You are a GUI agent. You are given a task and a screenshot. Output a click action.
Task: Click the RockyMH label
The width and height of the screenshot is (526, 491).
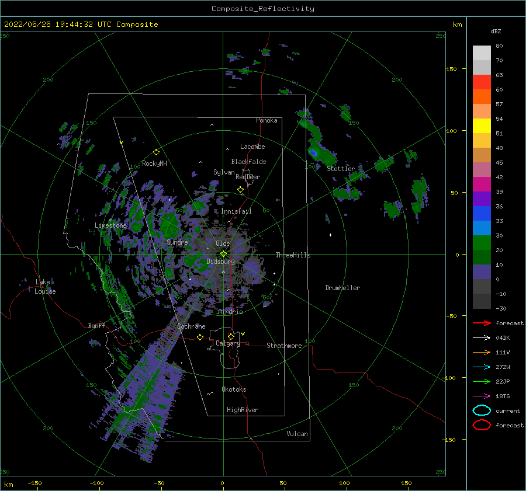pos(154,163)
